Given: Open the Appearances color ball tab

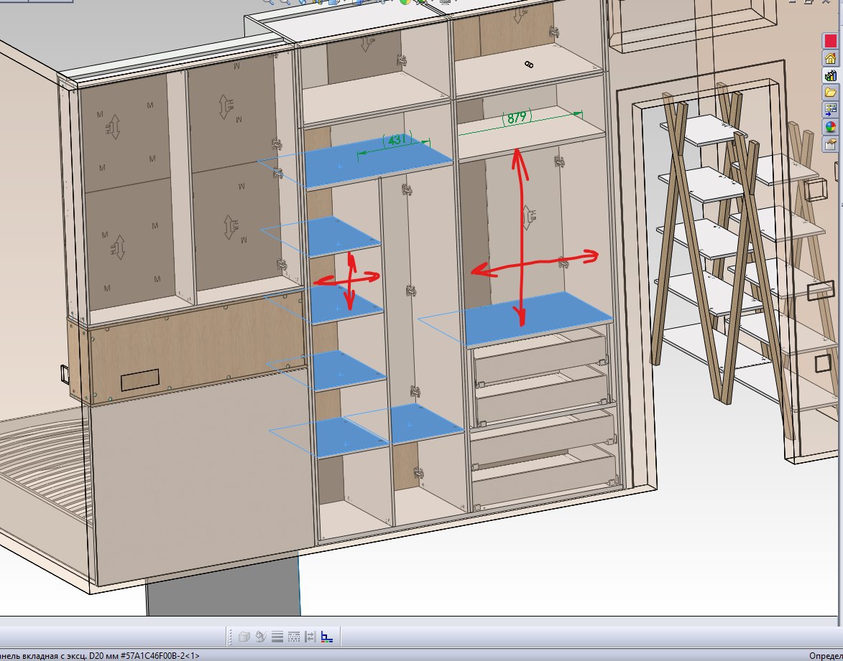Looking at the screenshot, I should pos(830,127).
